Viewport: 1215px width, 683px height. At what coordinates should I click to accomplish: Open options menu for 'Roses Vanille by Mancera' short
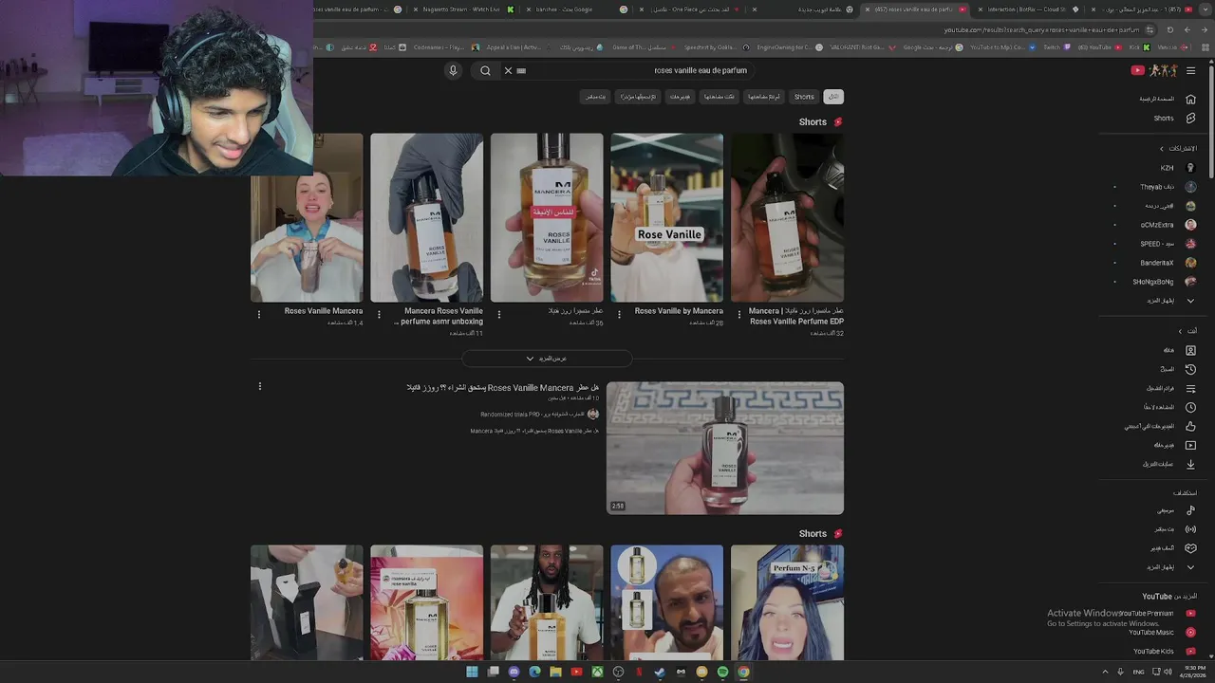click(x=619, y=314)
